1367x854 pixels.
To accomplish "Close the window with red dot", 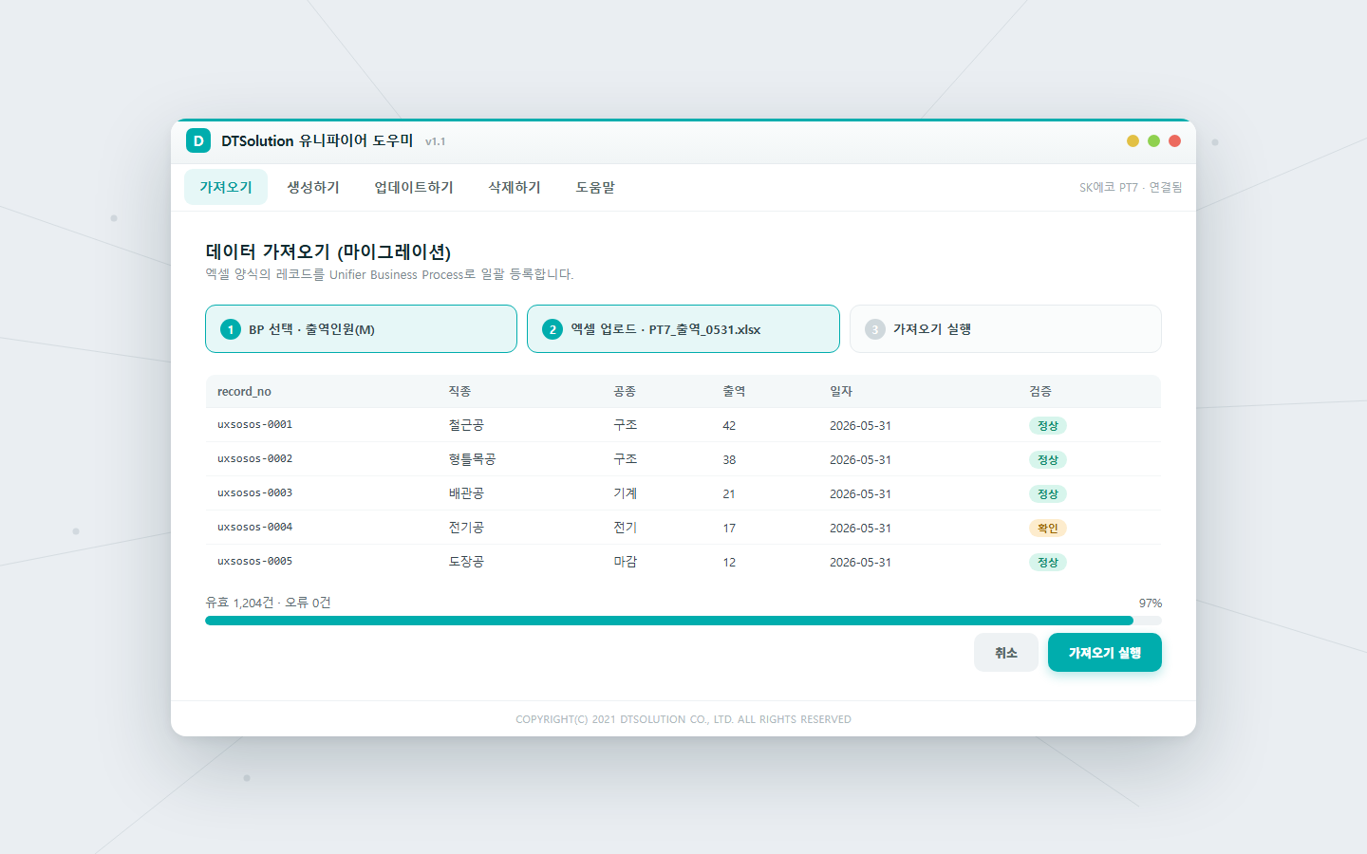I will pos(1174,140).
